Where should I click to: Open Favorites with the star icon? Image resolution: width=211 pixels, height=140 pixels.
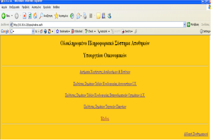61,16
